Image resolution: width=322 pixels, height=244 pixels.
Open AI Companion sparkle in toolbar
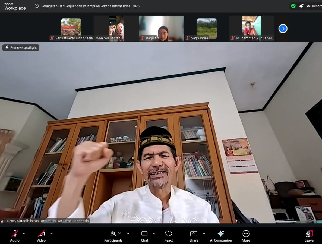tap(221, 234)
